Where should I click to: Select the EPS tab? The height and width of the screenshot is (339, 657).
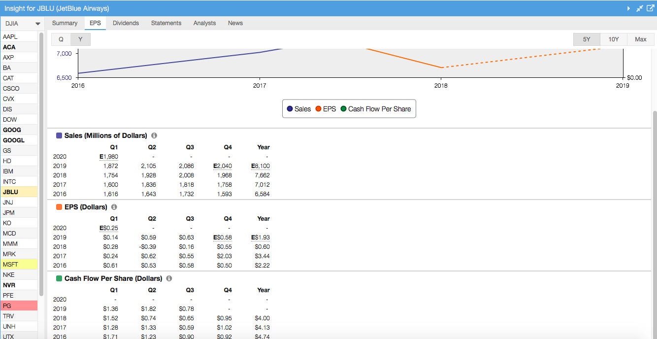[x=95, y=23]
